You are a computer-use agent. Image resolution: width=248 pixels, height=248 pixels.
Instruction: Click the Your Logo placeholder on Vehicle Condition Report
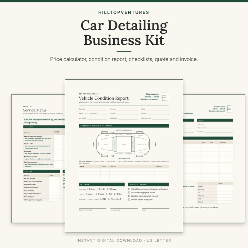166,97
